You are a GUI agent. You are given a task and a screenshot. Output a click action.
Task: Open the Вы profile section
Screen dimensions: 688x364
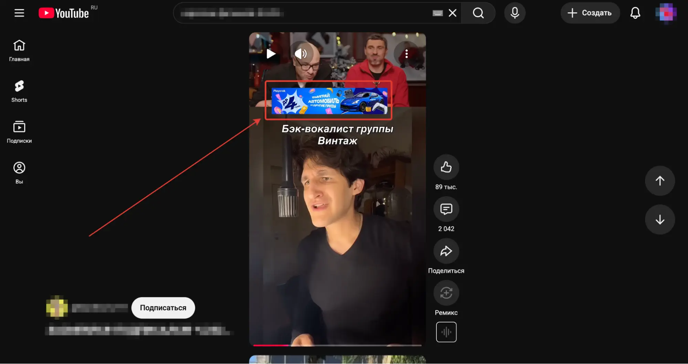click(19, 173)
